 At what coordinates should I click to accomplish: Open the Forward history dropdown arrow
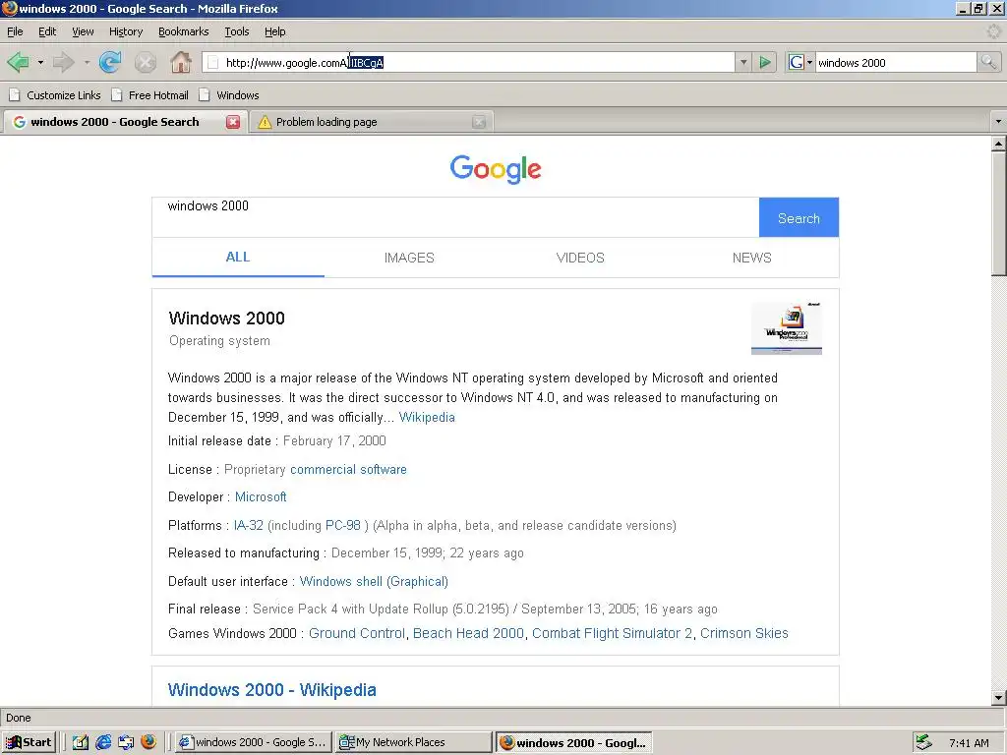[x=87, y=62]
